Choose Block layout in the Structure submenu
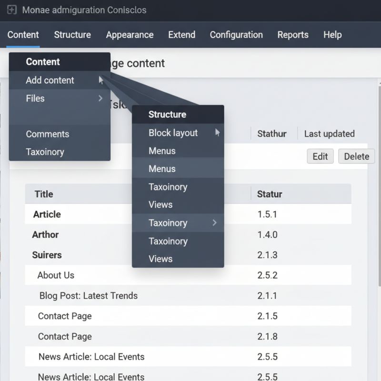 178,133
